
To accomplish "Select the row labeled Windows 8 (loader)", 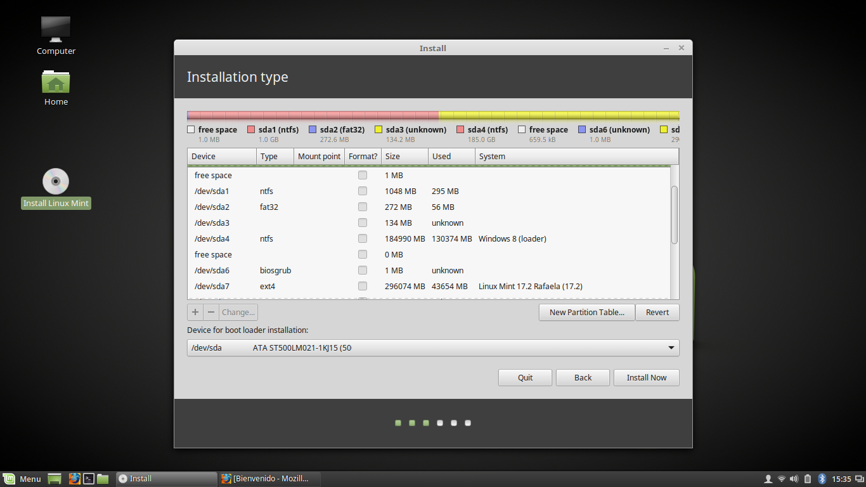I will point(429,238).
